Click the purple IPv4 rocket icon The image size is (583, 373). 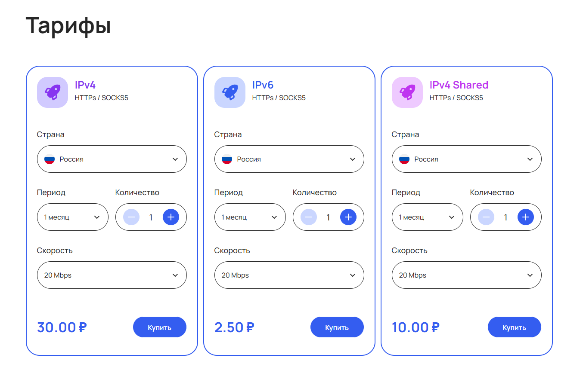(53, 92)
